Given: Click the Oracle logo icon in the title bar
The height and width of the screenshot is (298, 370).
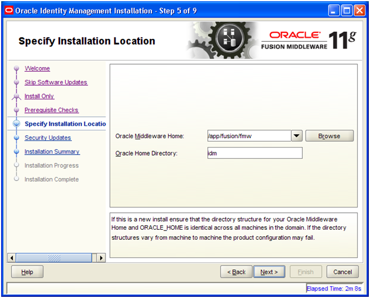Looking at the screenshot, I should click(x=9, y=11).
